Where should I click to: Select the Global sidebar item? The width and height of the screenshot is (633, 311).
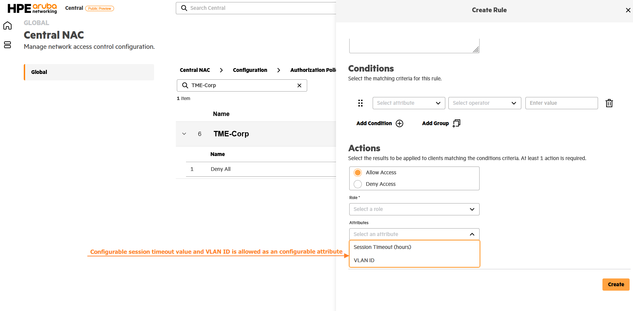coord(89,72)
